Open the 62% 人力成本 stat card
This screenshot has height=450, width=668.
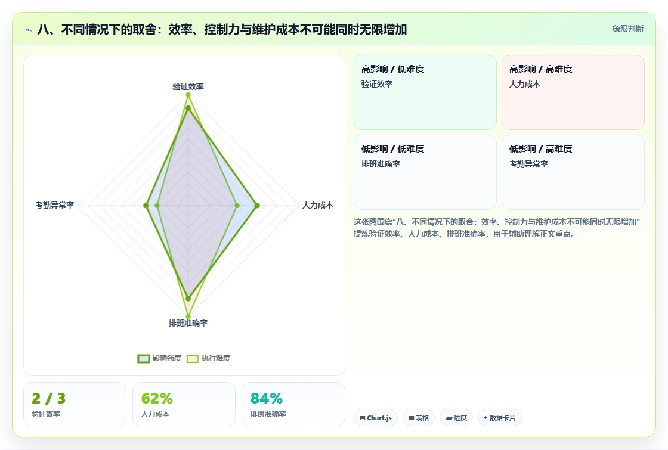(184, 404)
